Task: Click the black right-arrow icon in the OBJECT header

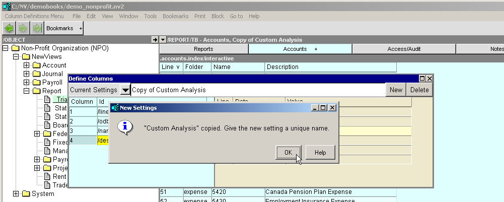Action: (155, 40)
